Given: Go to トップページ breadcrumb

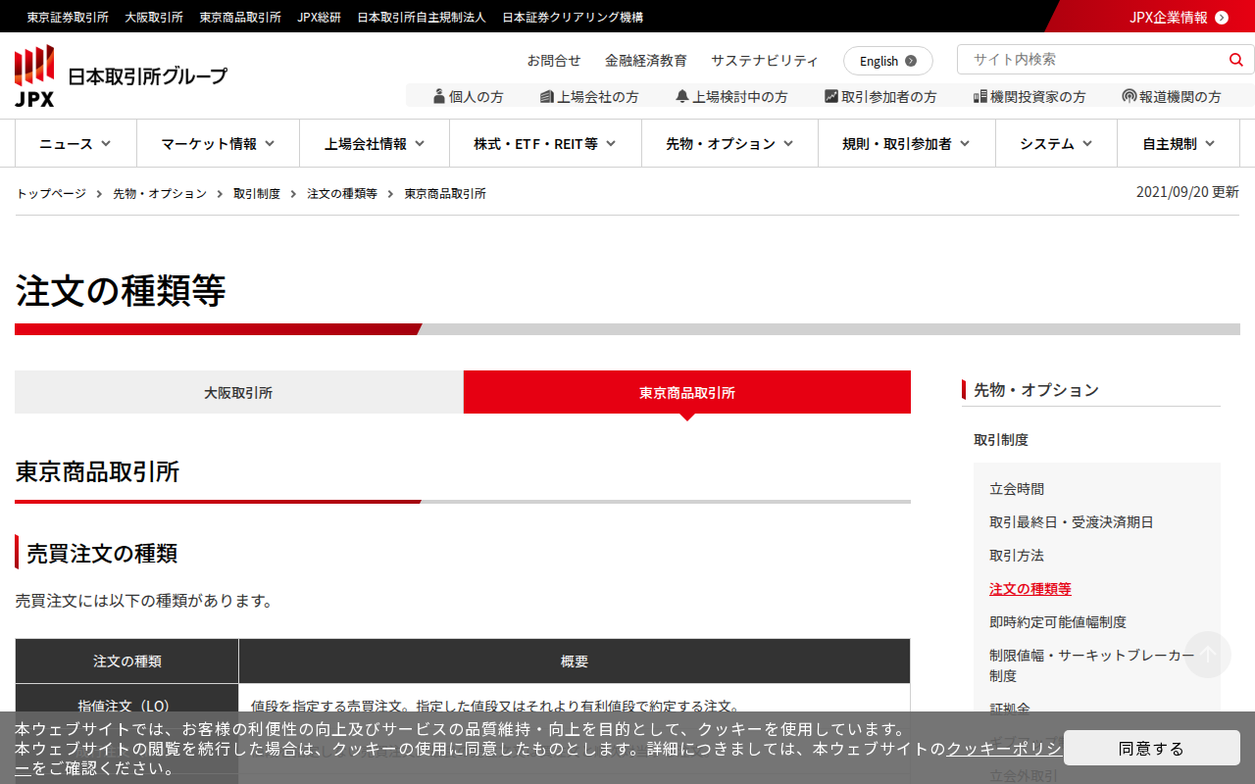Looking at the screenshot, I should 51,193.
